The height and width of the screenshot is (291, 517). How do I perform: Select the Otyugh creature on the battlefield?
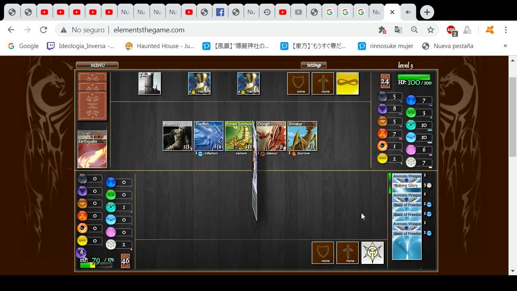(271, 136)
